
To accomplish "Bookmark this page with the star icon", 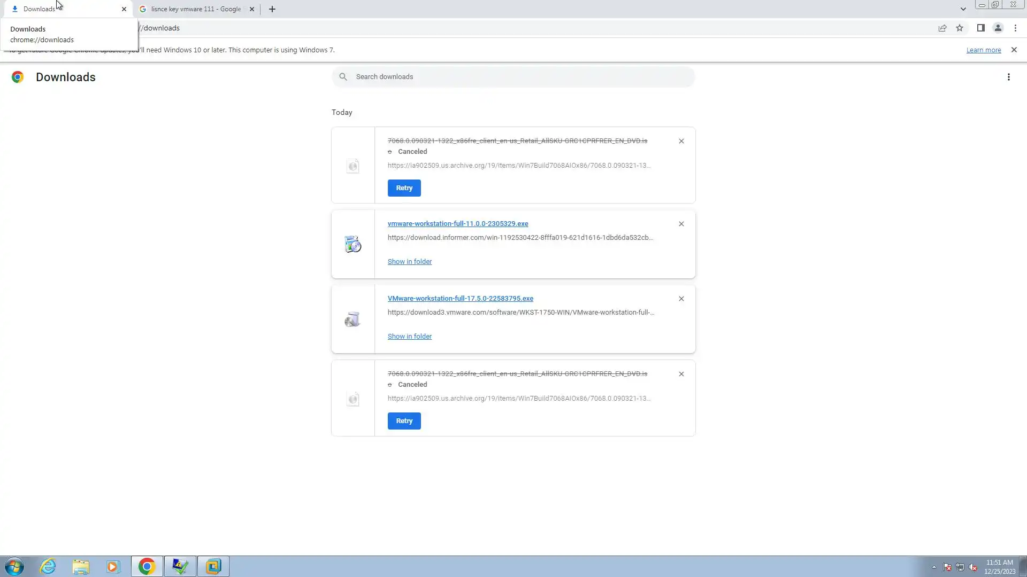I will tap(960, 28).
